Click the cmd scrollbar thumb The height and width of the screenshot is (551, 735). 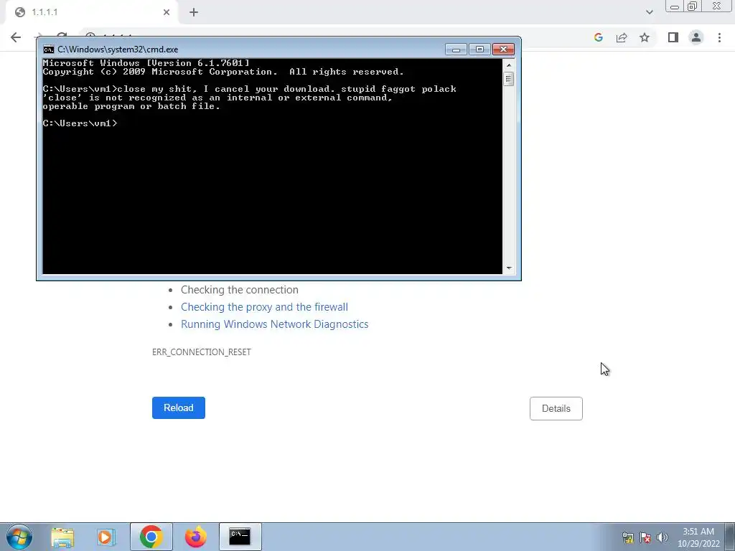[x=509, y=79]
